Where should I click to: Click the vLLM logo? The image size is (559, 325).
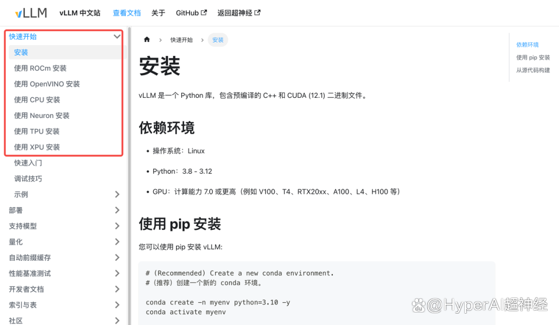pyautogui.click(x=31, y=13)
